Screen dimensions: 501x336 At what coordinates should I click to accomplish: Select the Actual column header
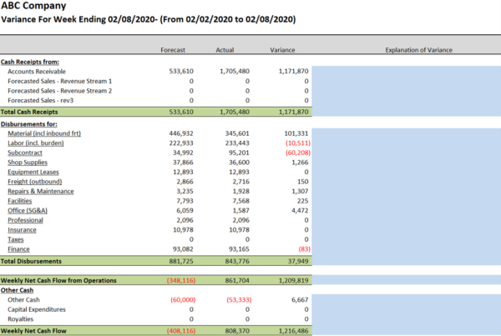225,50
